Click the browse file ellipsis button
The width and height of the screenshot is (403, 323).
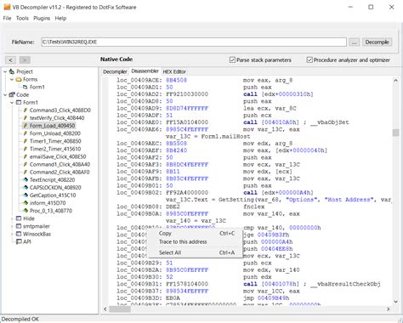tap(354, 42)
